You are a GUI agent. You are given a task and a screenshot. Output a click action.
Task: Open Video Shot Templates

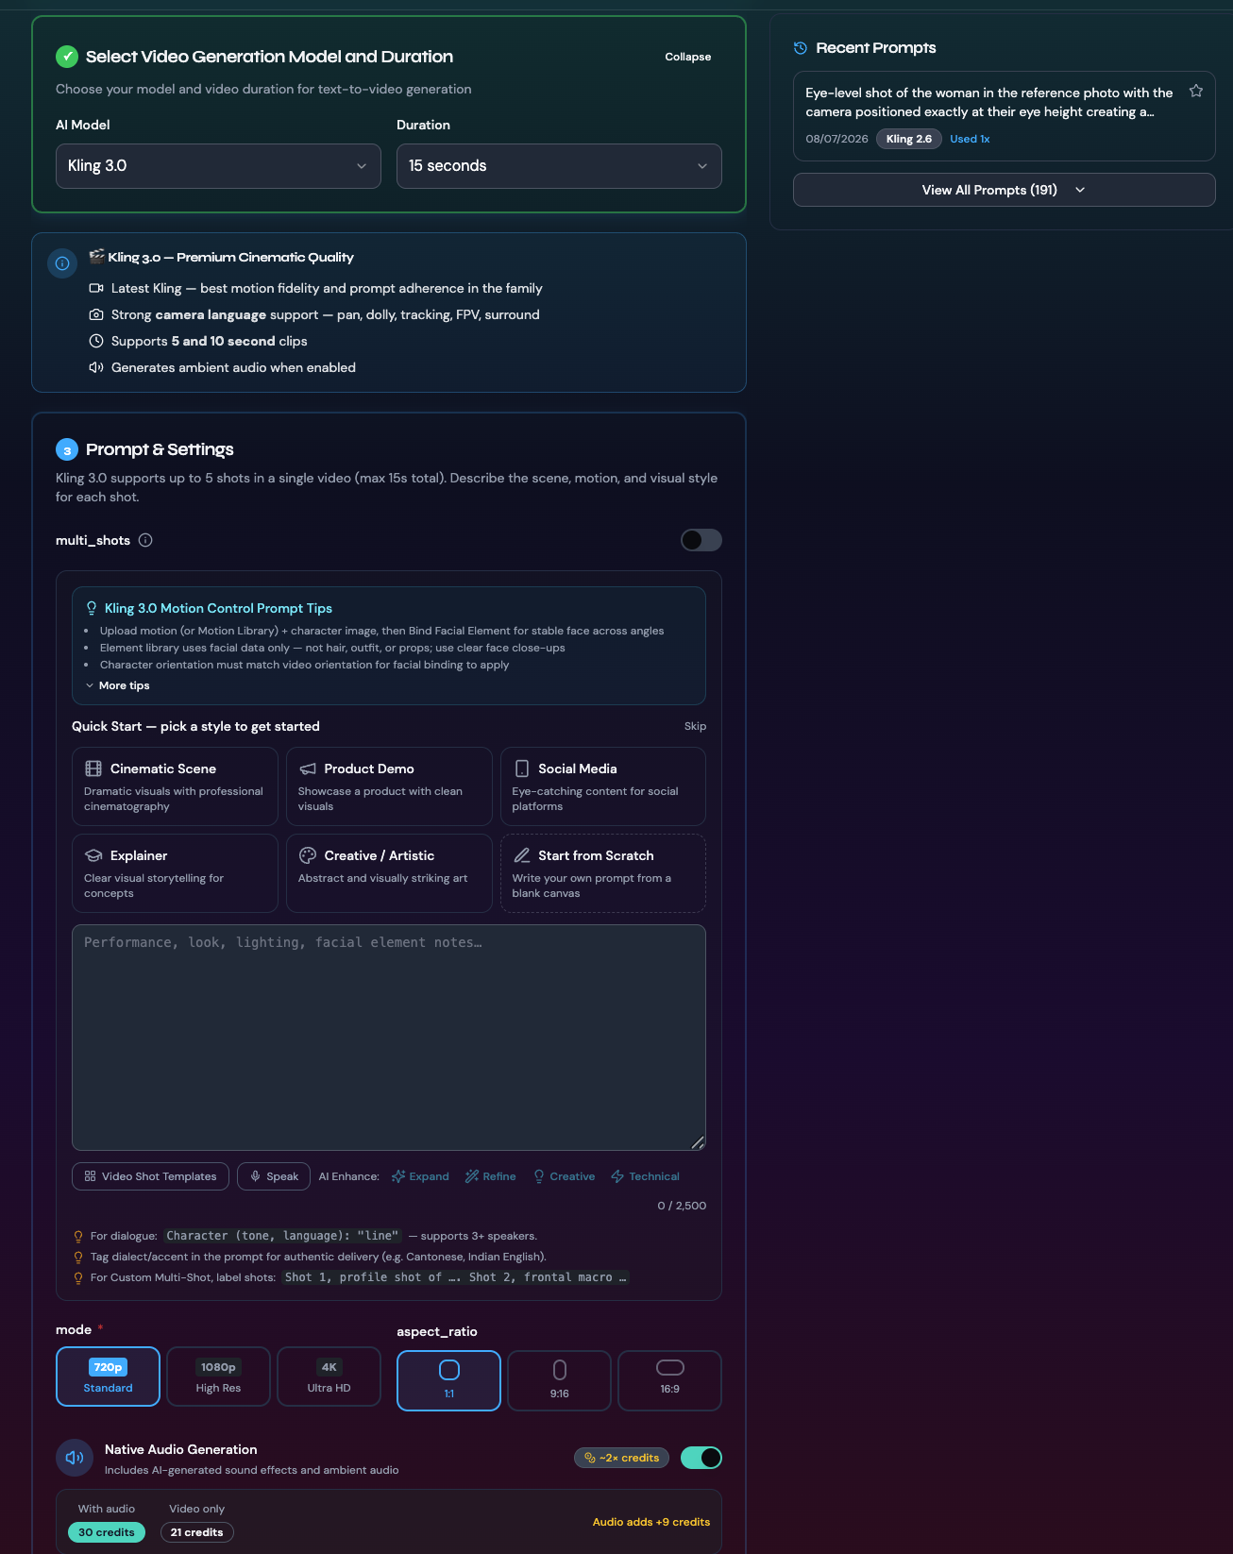point(150,1176)
